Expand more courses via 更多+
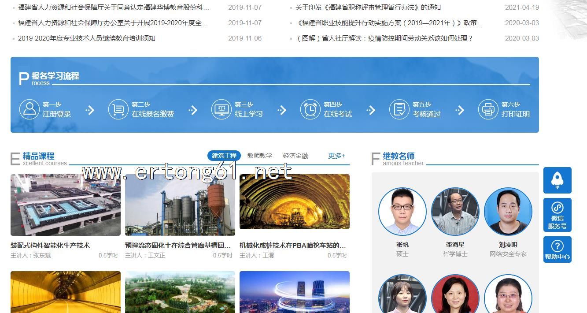Viewport: 587px width, 313px height. (336, 156)
